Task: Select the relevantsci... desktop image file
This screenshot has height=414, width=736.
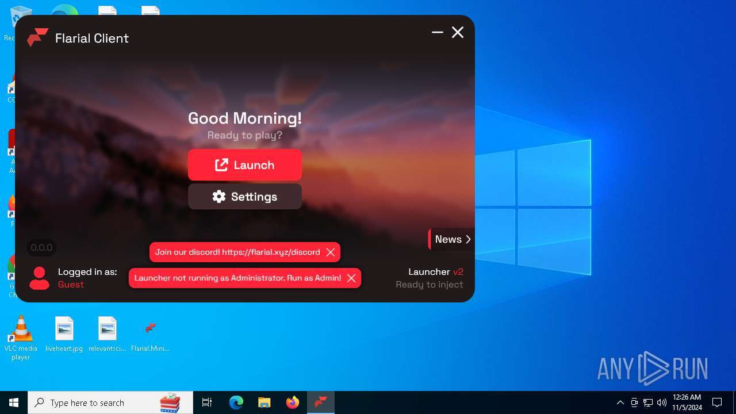Action: [108, 335]
